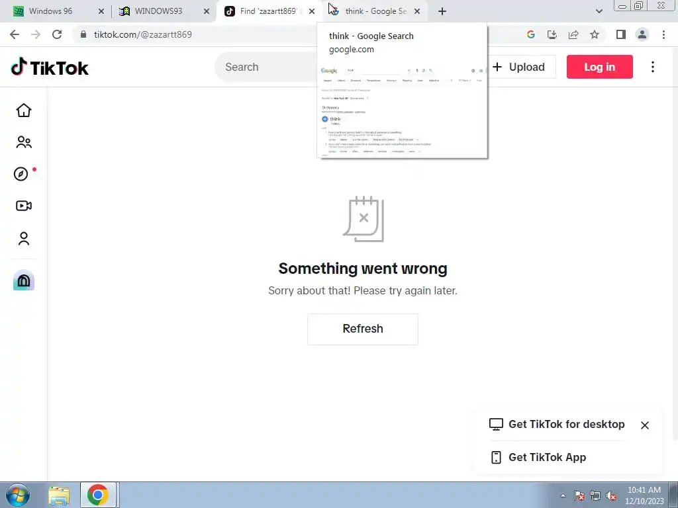Bookmark this page with the star icon
This screenshot has height=508, width=678.
[x=595, y=34]
